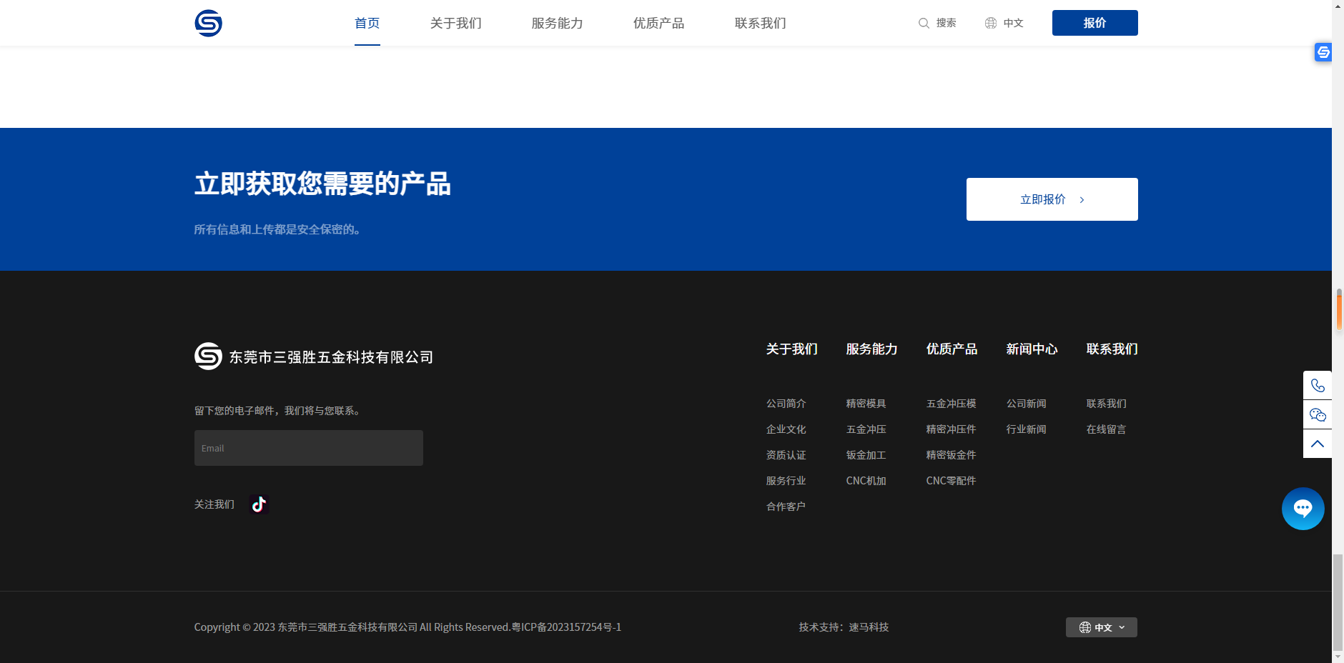Go to 关于我们 in the top navigation
The width and height of the screenshot is (1344, 663).
coord(455,23)
